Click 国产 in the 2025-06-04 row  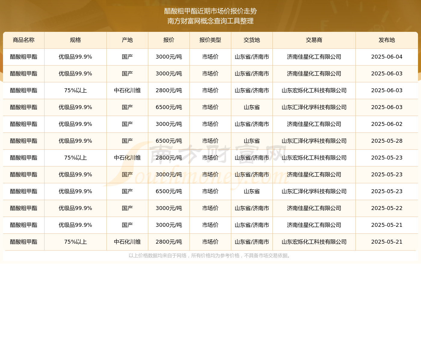point(128,57)
